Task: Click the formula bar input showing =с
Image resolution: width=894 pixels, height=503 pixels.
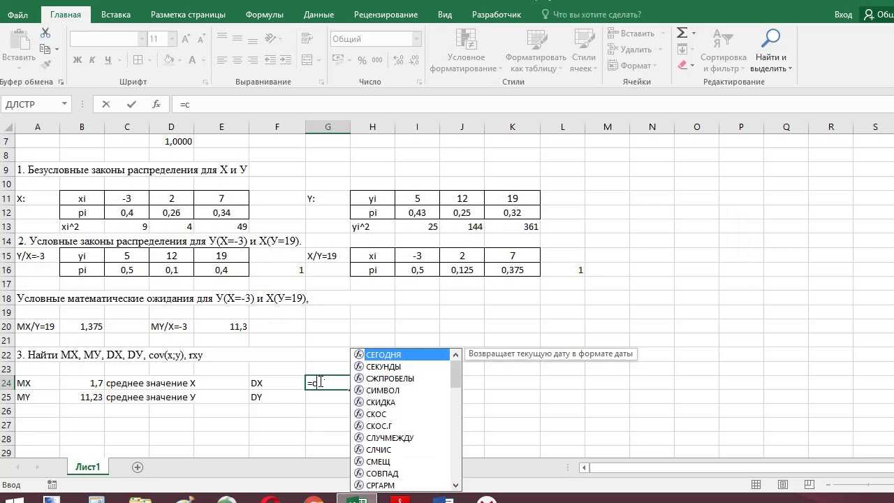Action: tap(531, 104)
